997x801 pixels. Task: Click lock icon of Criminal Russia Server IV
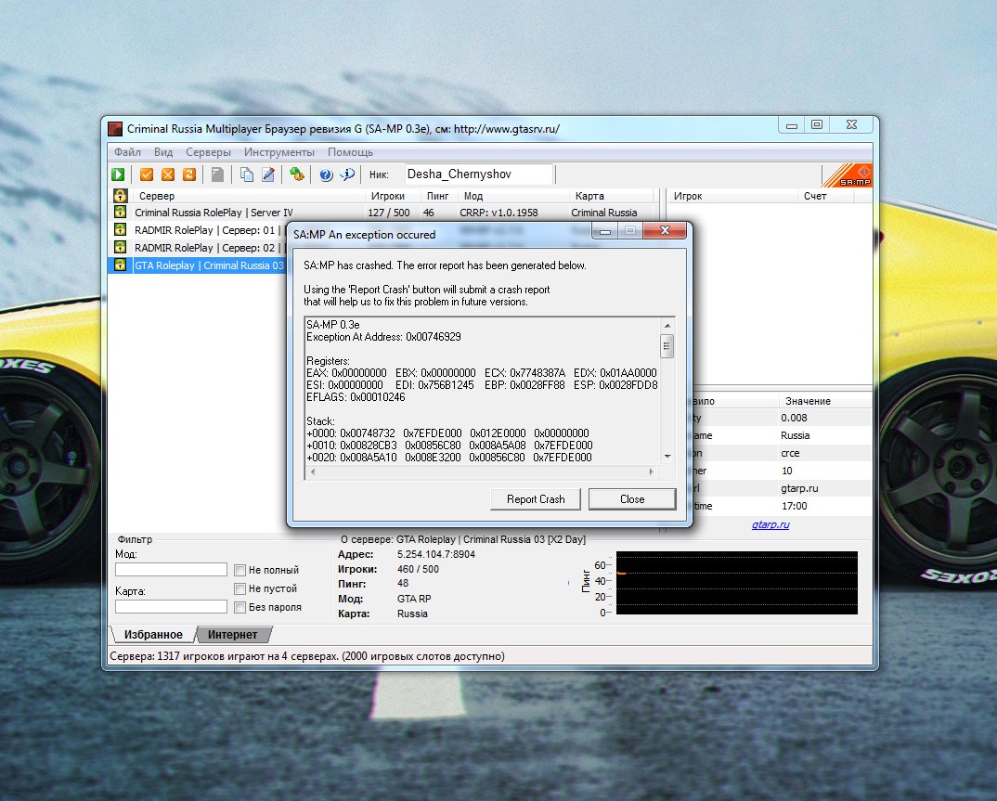point(120,213)
